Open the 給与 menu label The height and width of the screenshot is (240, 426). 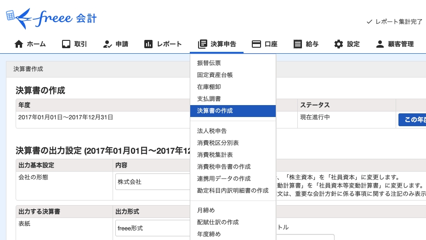click(x=312, y=44)
